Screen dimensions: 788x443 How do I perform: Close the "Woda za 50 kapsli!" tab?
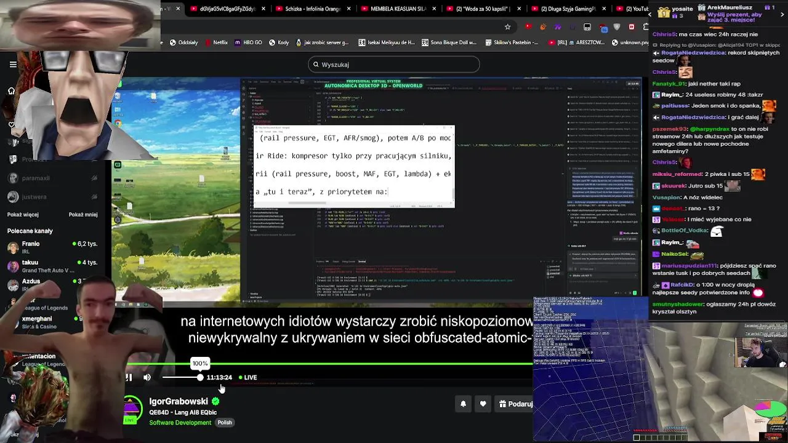pyautogui.click(x=518, y=9)
